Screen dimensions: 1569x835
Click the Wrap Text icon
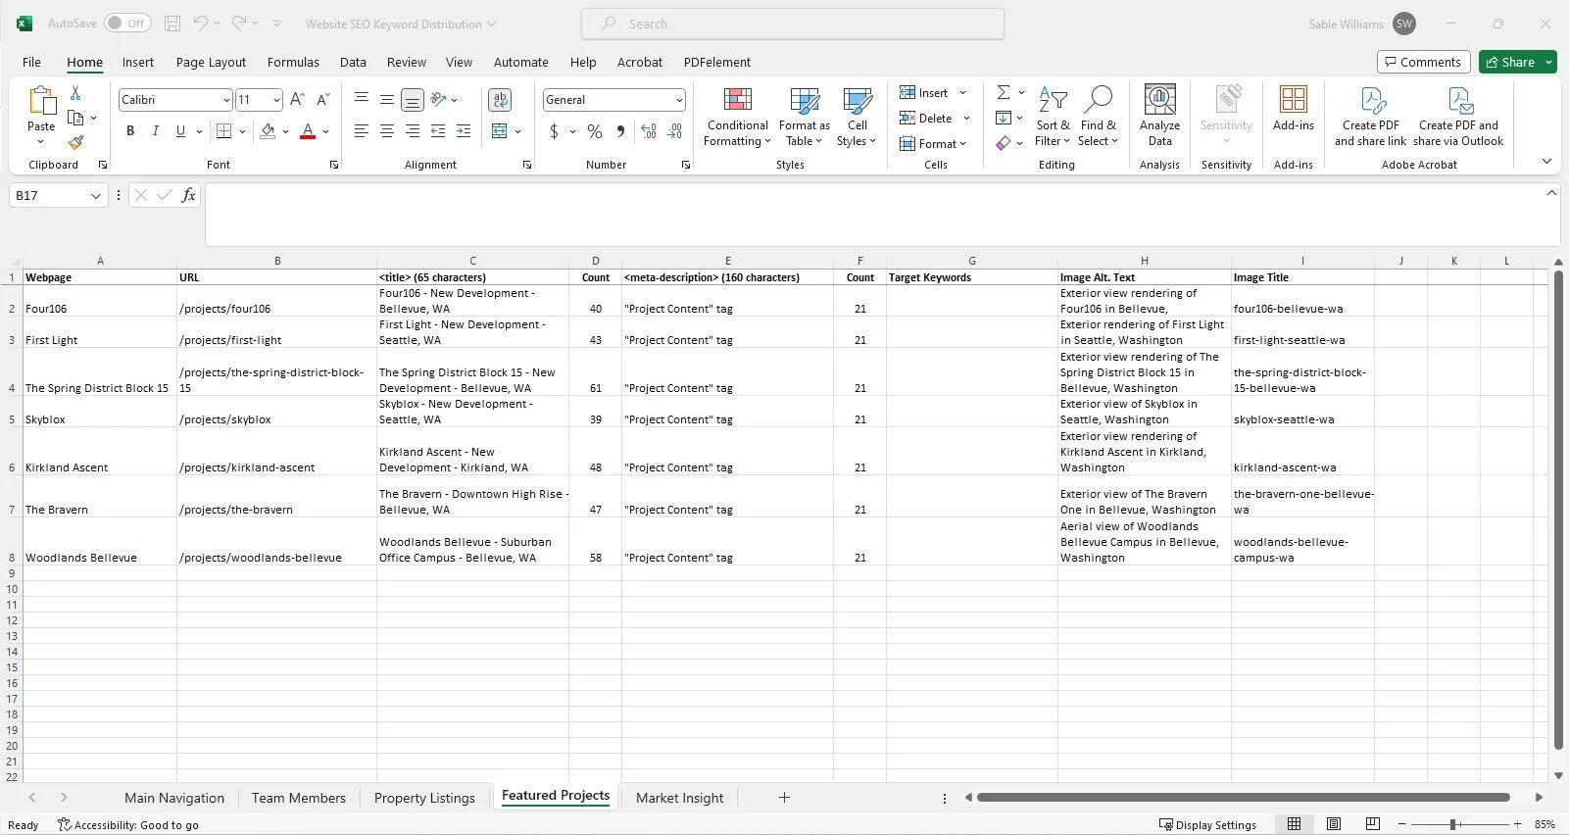500,100
